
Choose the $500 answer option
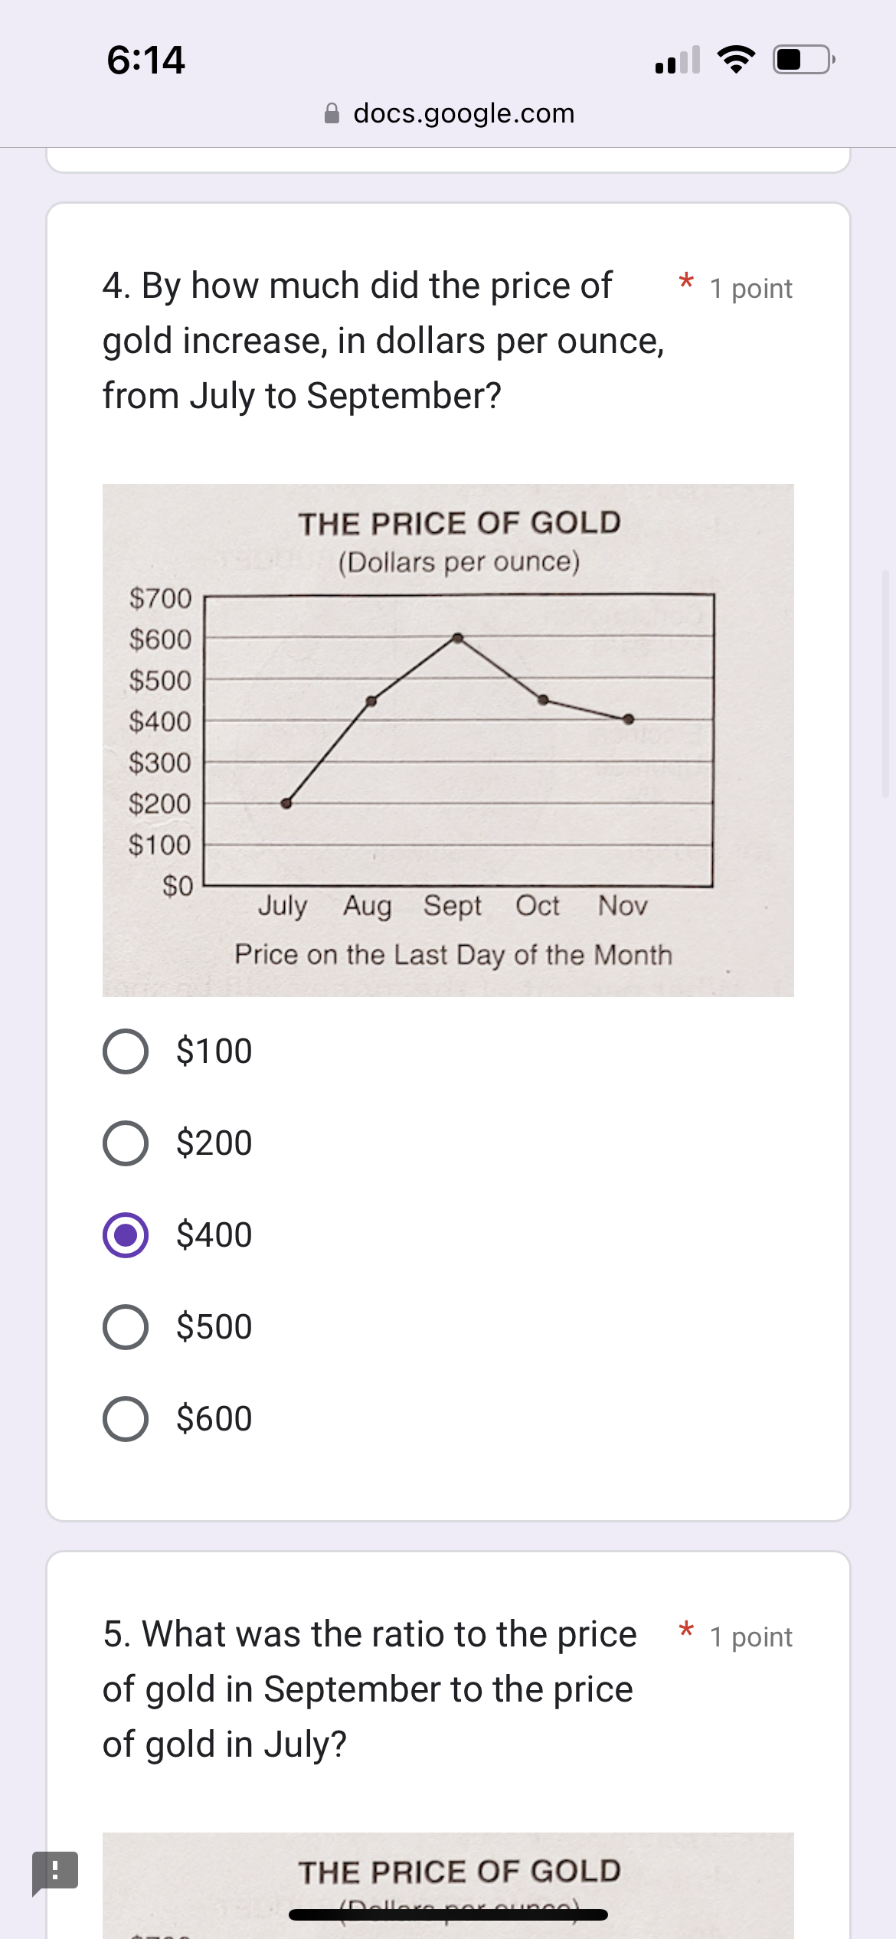tap(126, 1327)
